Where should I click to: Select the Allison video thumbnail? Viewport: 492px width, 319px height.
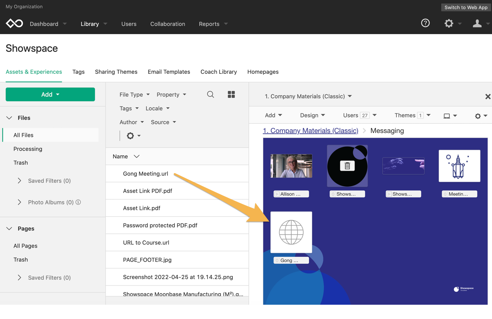tap(291, 166)
